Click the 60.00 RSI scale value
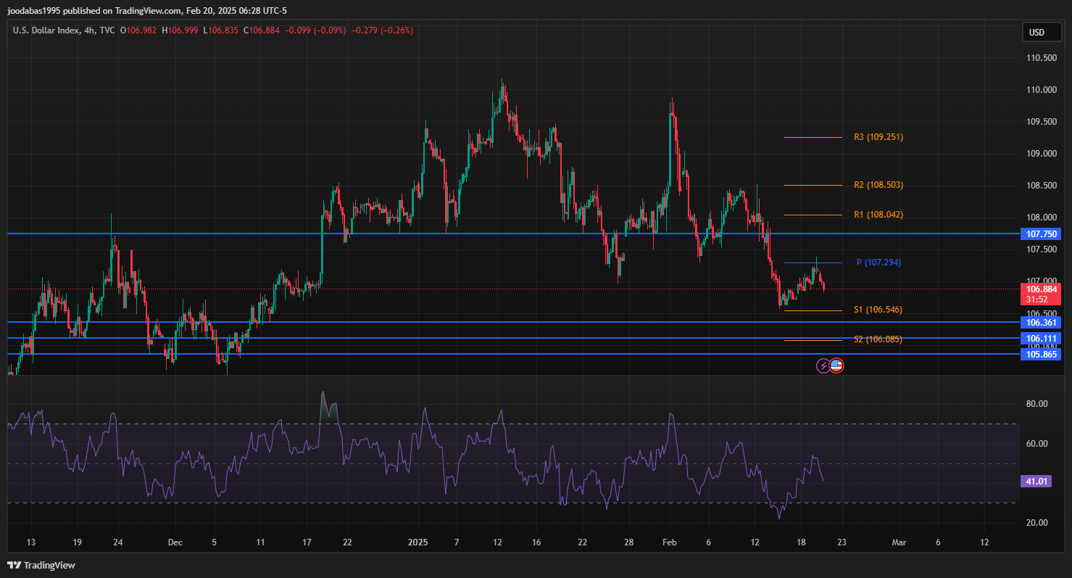Viewport: 1072px width, 578px height. [x=1036, y=444]
